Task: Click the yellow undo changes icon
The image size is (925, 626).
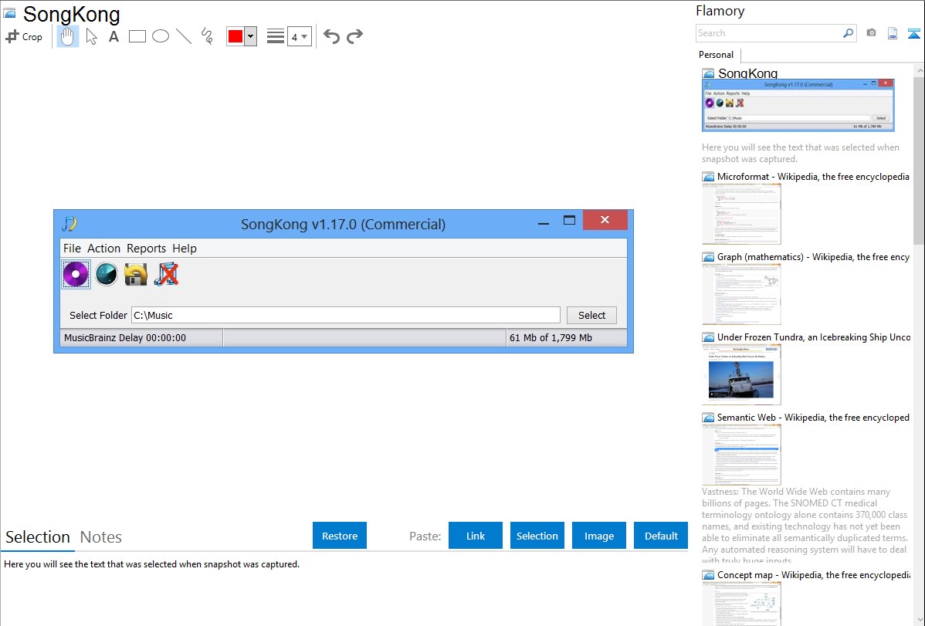Action: click(x=136, y=274)
